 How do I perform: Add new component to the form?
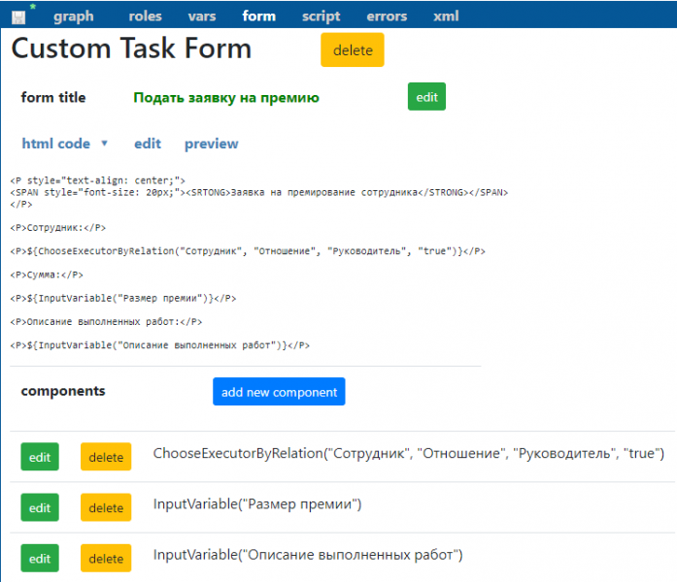pos(279,392)
